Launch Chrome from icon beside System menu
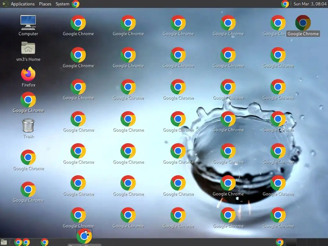The height and width of the screenshot is (246, 328). (x=76, y=4)
